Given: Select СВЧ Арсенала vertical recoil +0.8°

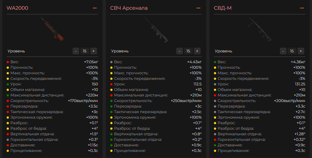Looking at the screenshot, I should pyautogui.click(x=196, y=134).
